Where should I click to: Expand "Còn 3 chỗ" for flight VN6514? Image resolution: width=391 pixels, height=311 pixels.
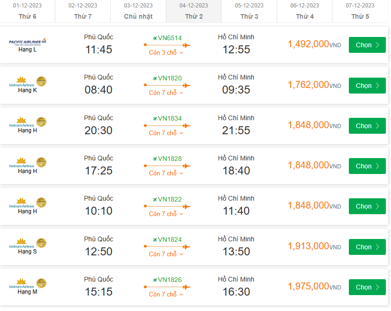pyautogui.click(x=166, y=52)
